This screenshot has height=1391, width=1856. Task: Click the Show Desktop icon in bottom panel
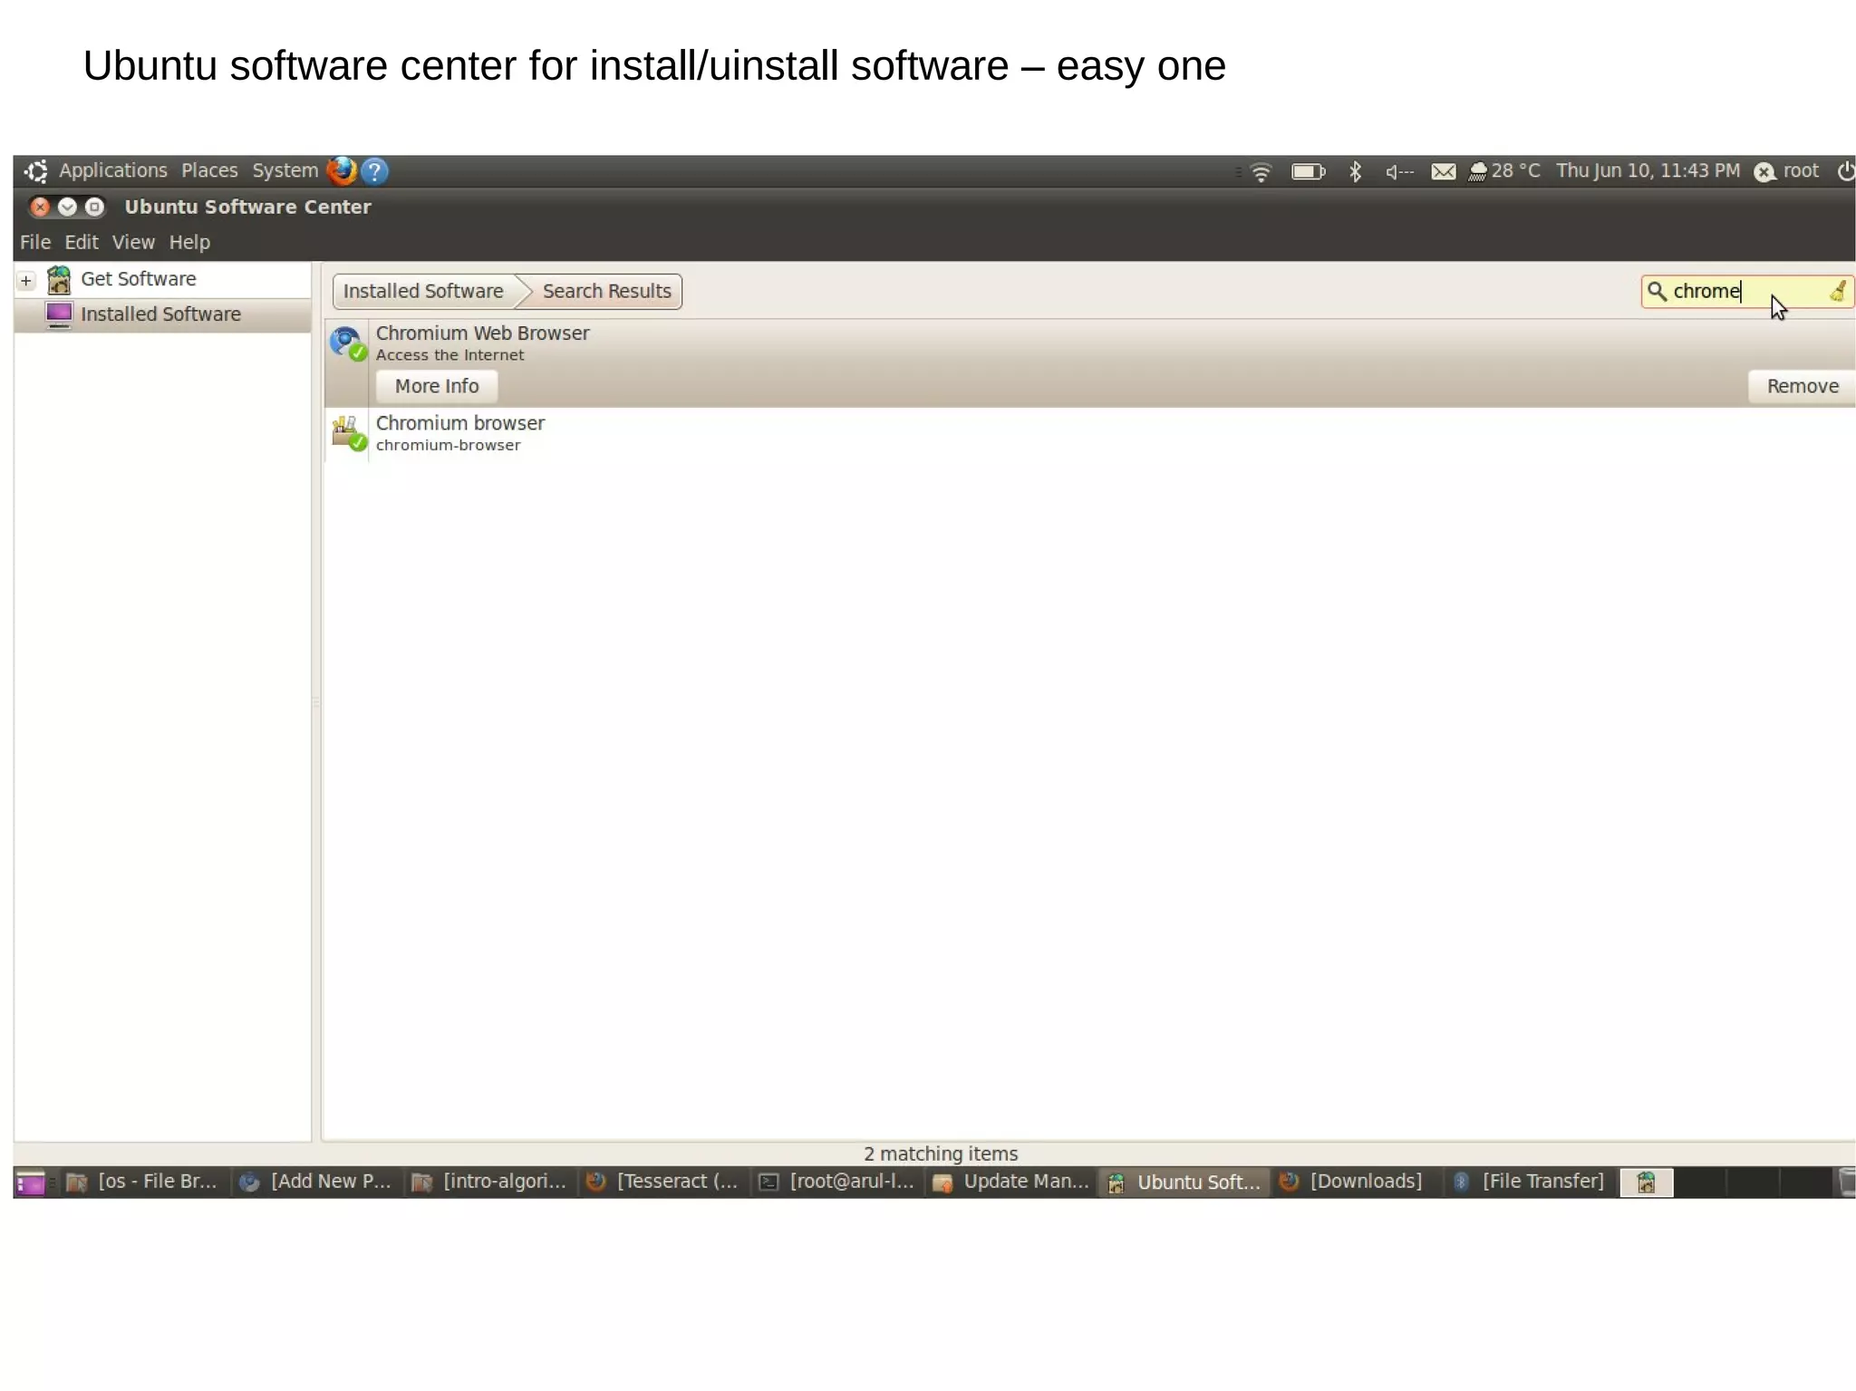tap(30, 1183)
